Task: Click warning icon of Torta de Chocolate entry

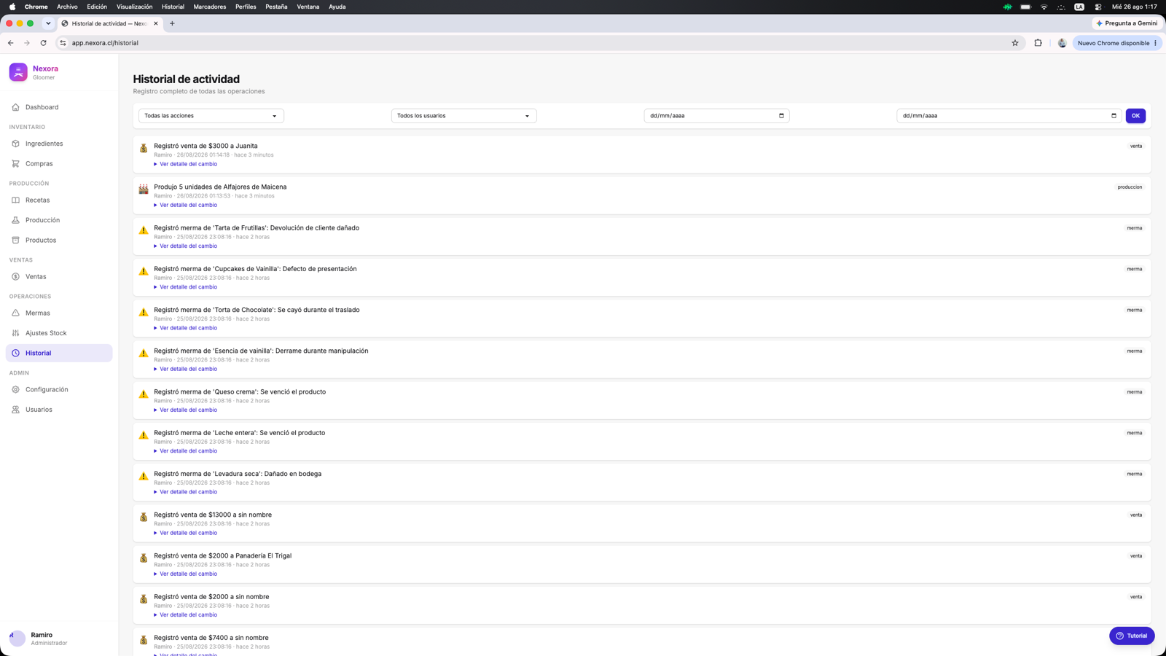Action: tap(144, 312)
